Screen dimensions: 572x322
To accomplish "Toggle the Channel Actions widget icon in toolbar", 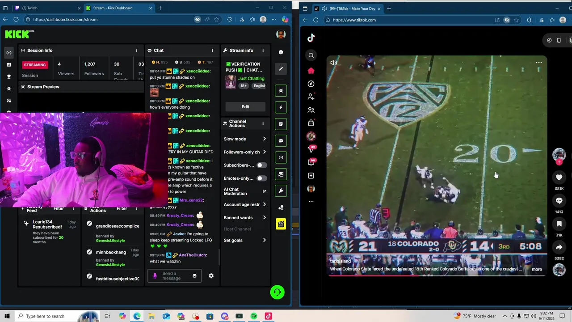I will tap(281, 174).
